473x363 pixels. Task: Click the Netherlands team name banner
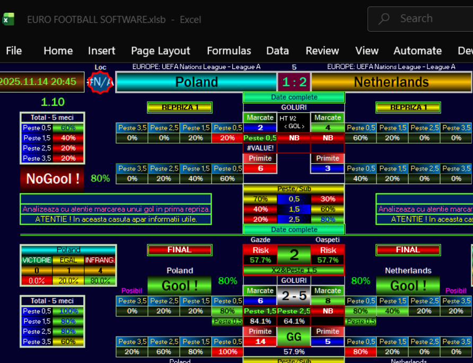click(x=391, y=82)
